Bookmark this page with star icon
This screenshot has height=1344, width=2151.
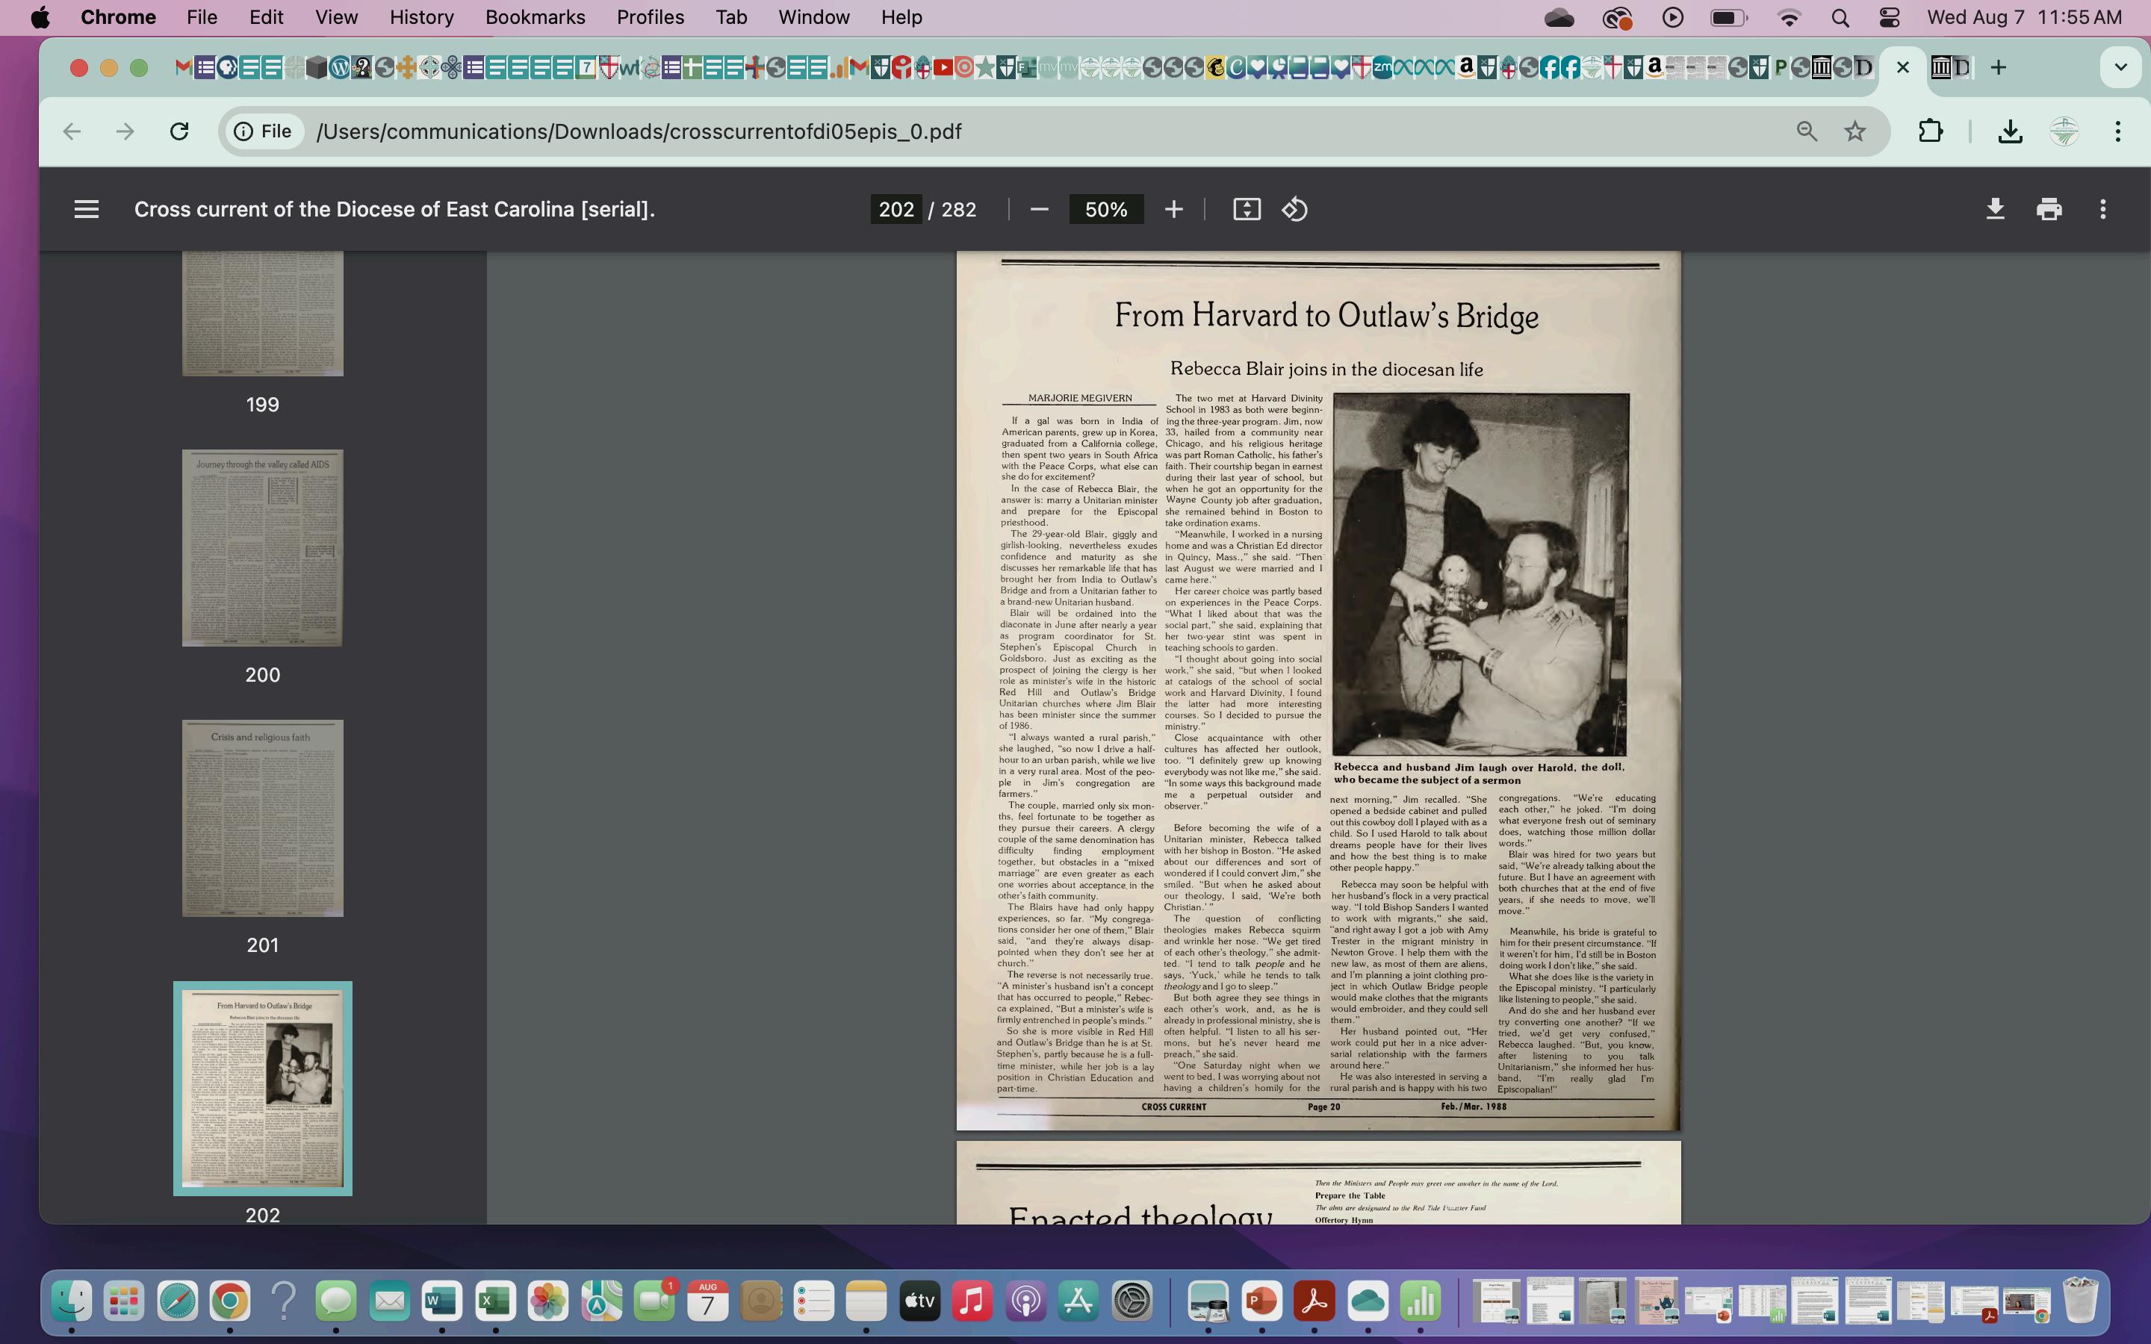point(1855,131)
